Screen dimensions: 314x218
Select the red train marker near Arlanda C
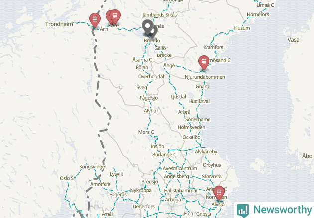click(219, 193)
